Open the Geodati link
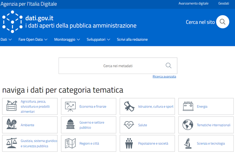235x153 pixels. click(x=224, y=4)
